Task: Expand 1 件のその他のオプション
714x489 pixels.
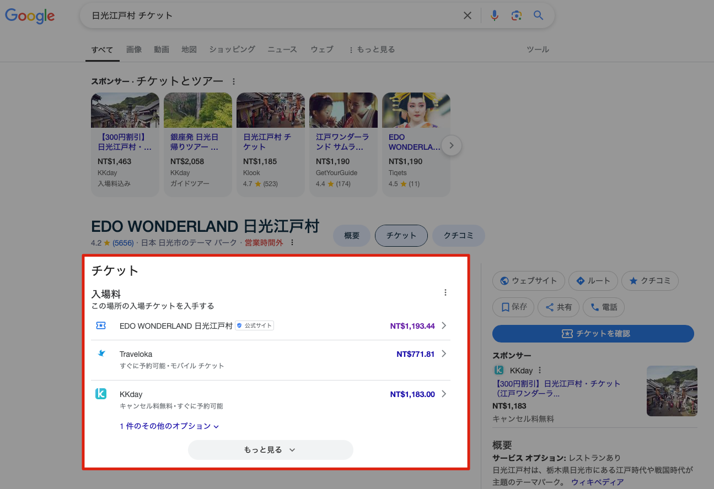Action: coord(169,426)
